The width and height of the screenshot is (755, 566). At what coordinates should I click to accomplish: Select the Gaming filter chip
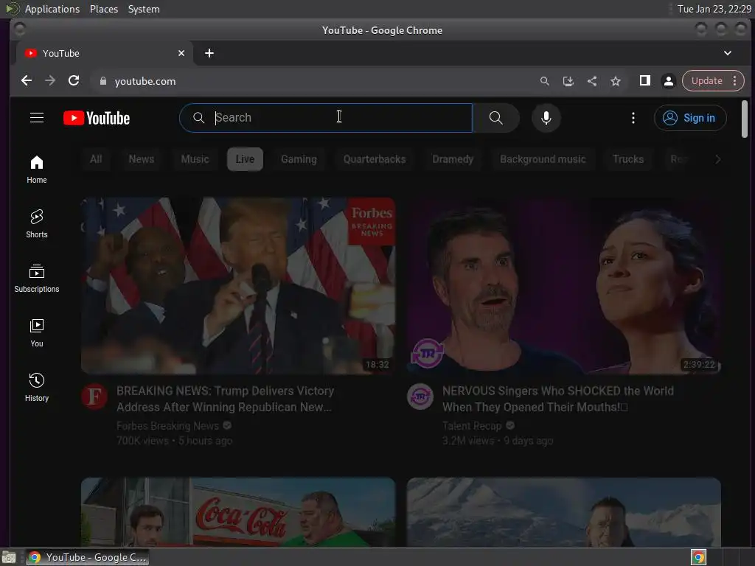pos(299,159)
